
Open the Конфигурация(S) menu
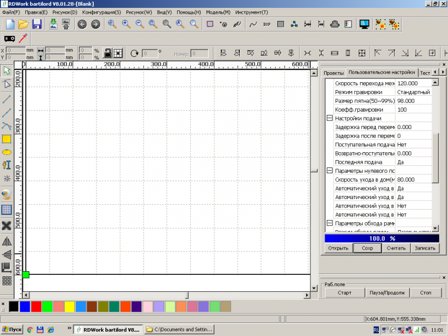pos(101,12)
